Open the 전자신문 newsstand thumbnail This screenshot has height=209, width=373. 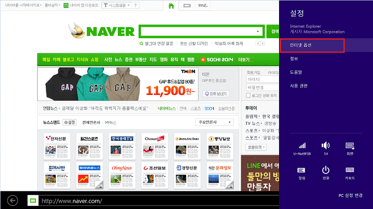(57, 146)
